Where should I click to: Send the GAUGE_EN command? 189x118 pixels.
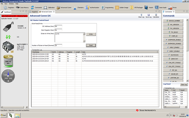point(173,74)
